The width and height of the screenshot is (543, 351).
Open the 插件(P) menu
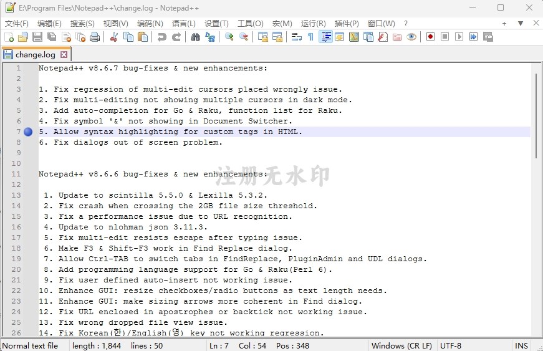click(x=347, y=23)
